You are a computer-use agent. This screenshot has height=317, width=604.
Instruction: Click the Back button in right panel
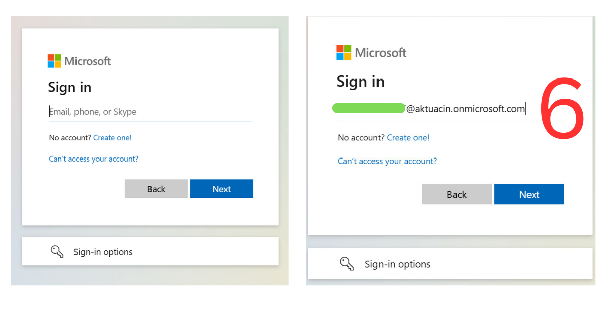coord(457,194)
